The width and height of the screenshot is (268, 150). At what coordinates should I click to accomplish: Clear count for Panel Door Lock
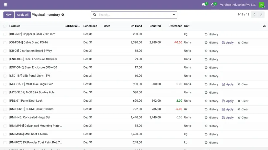coord(243,101)
